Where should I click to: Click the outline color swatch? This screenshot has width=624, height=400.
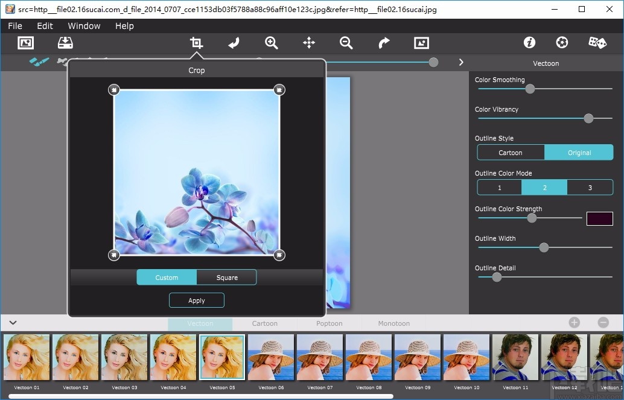599,218
